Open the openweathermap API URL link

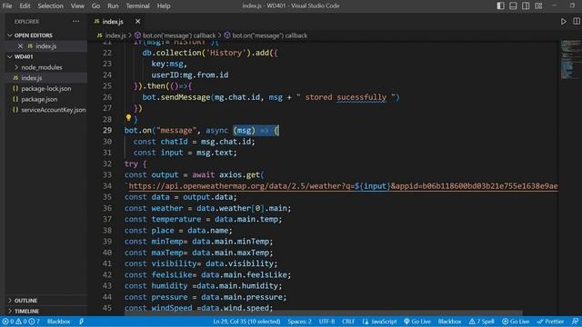click(x=343, y=186)
